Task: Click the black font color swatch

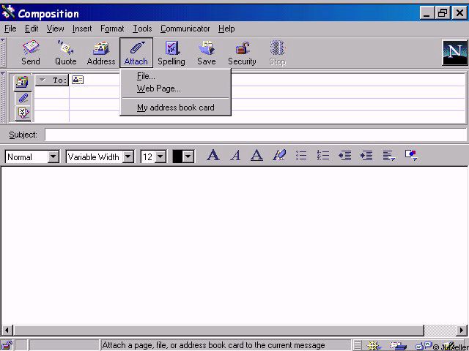Action: pyautogui.click(x=177, y=156)
